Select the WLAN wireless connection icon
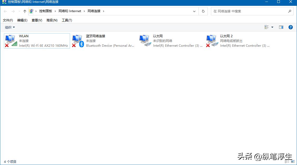 coord(11,40)
